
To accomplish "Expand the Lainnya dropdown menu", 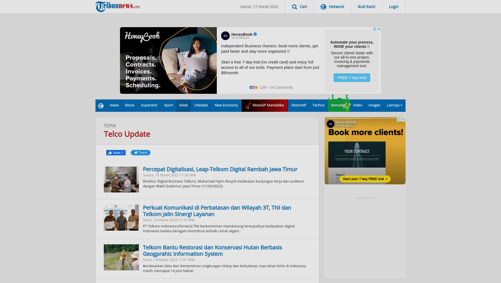I will click(394, 105).
